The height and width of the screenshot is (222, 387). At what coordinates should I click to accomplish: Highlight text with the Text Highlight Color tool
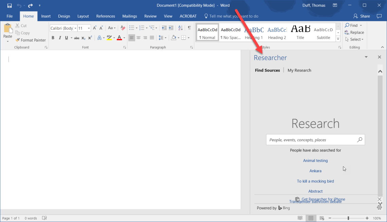coord(108,38)
